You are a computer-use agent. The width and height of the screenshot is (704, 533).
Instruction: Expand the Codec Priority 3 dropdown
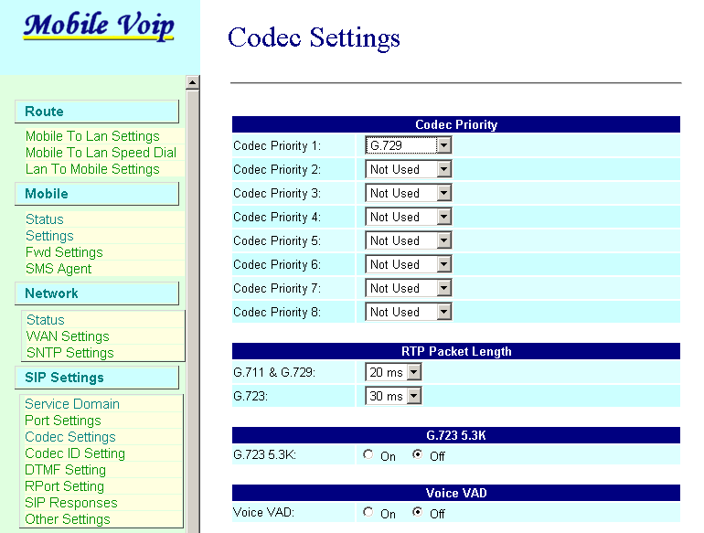pyautogui.click(x=408, y=193)
